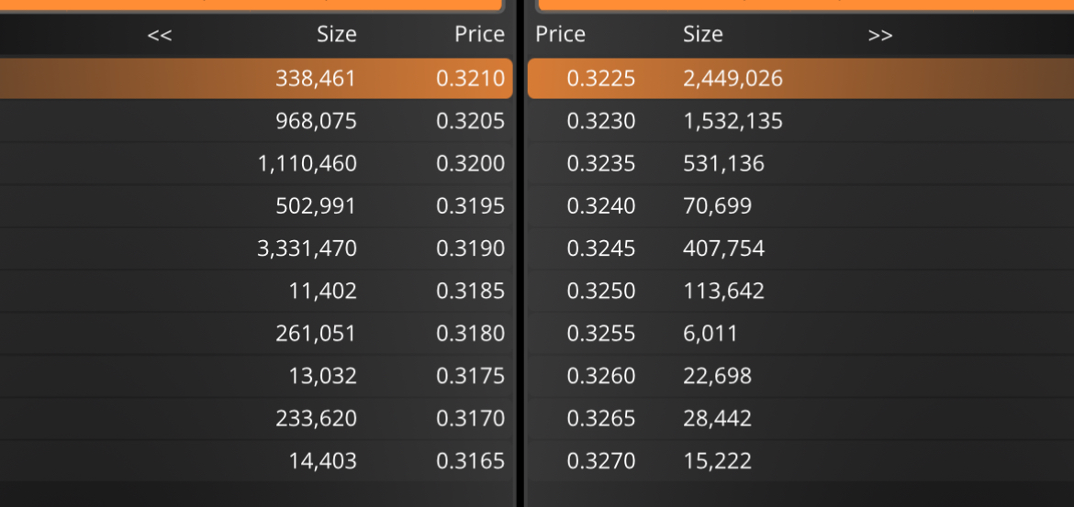Click the bid price 0.3200
Screen dimensions: 1074x507
471,163
